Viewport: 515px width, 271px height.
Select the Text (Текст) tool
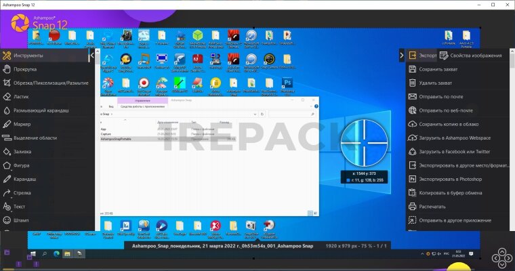coord(19,206)
